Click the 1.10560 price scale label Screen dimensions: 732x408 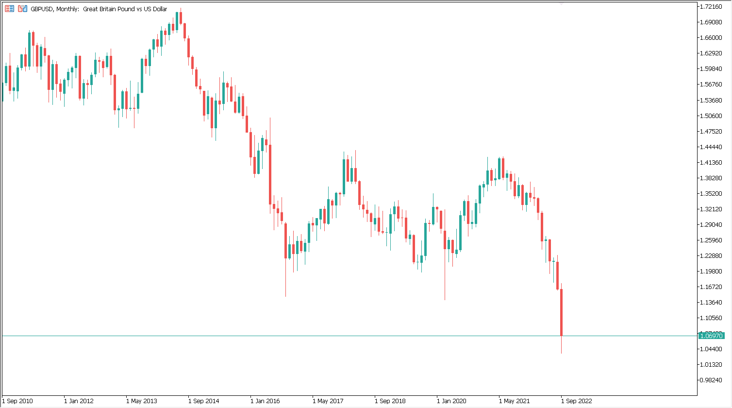pos(711,318)
